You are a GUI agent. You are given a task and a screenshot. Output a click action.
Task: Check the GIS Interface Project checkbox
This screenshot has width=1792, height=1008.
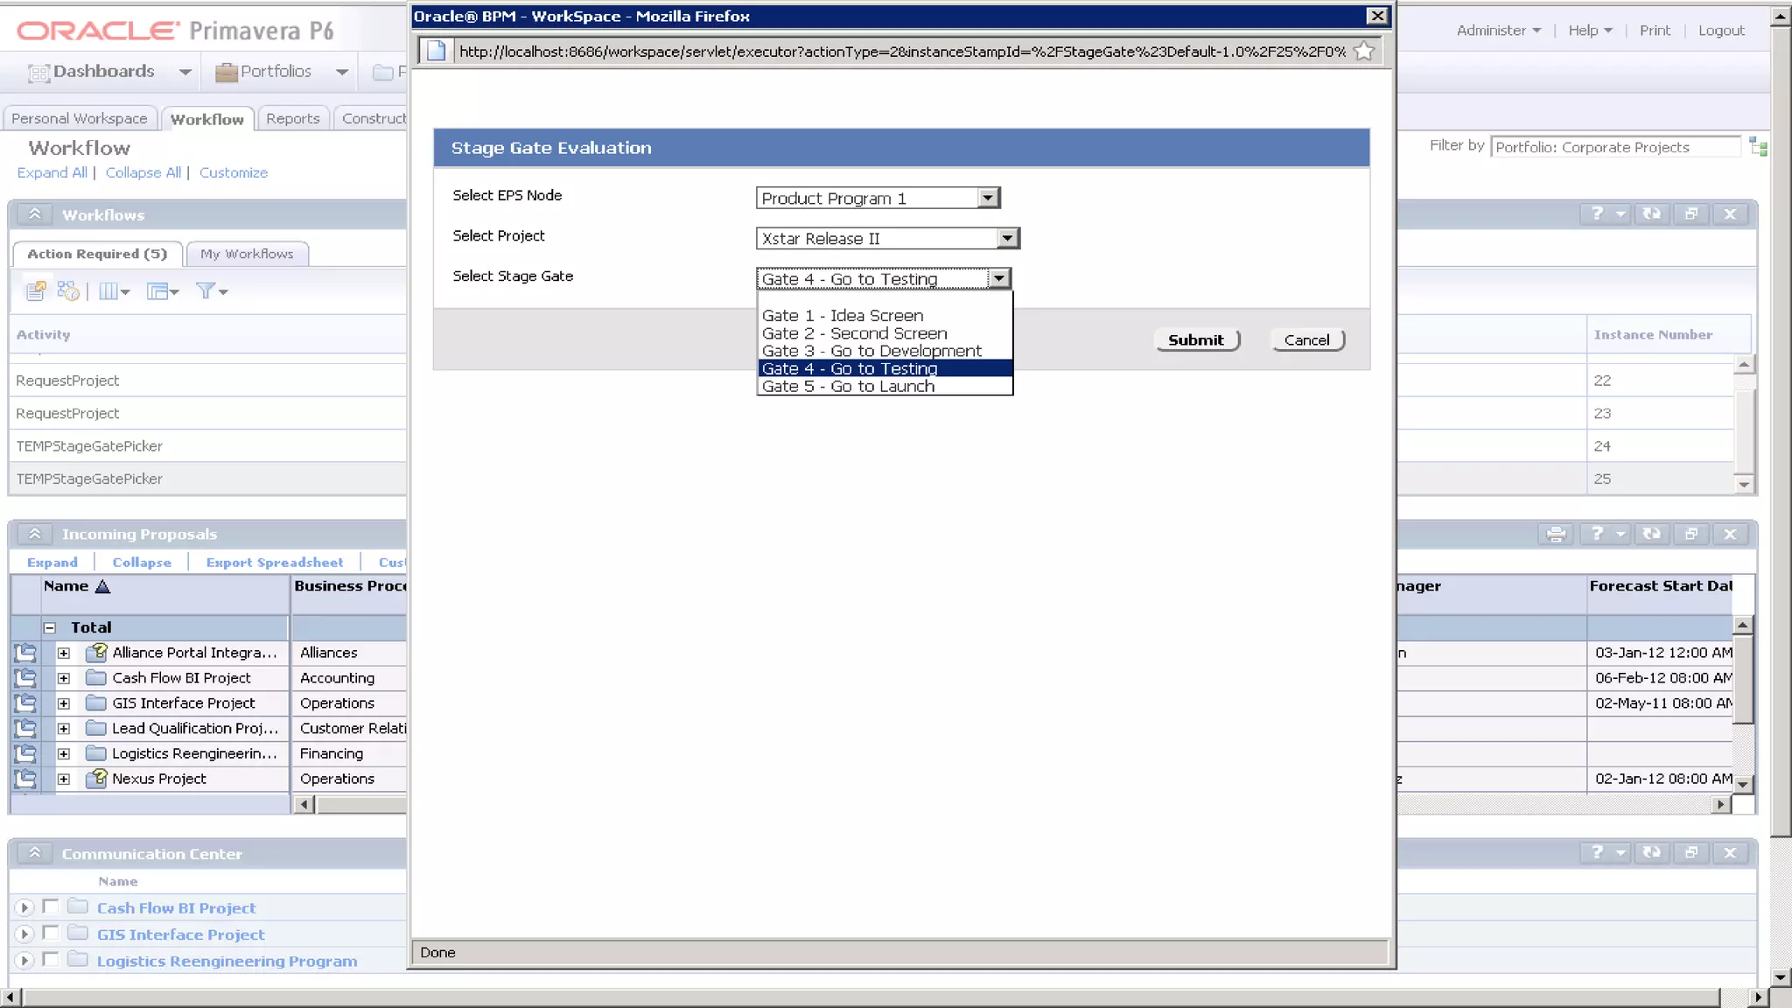pos(51,934)
